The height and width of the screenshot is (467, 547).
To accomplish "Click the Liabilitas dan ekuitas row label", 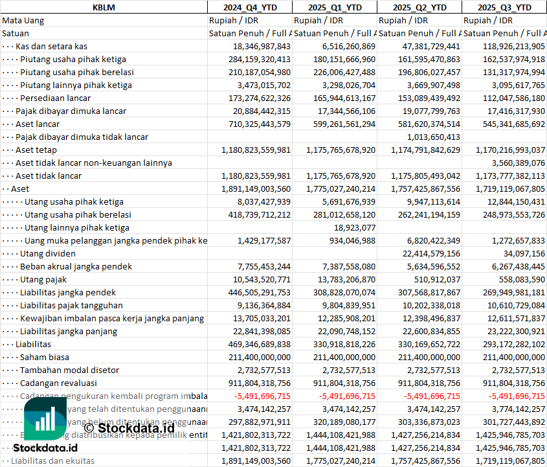I will pyautogui.click(x=52, y=461).
